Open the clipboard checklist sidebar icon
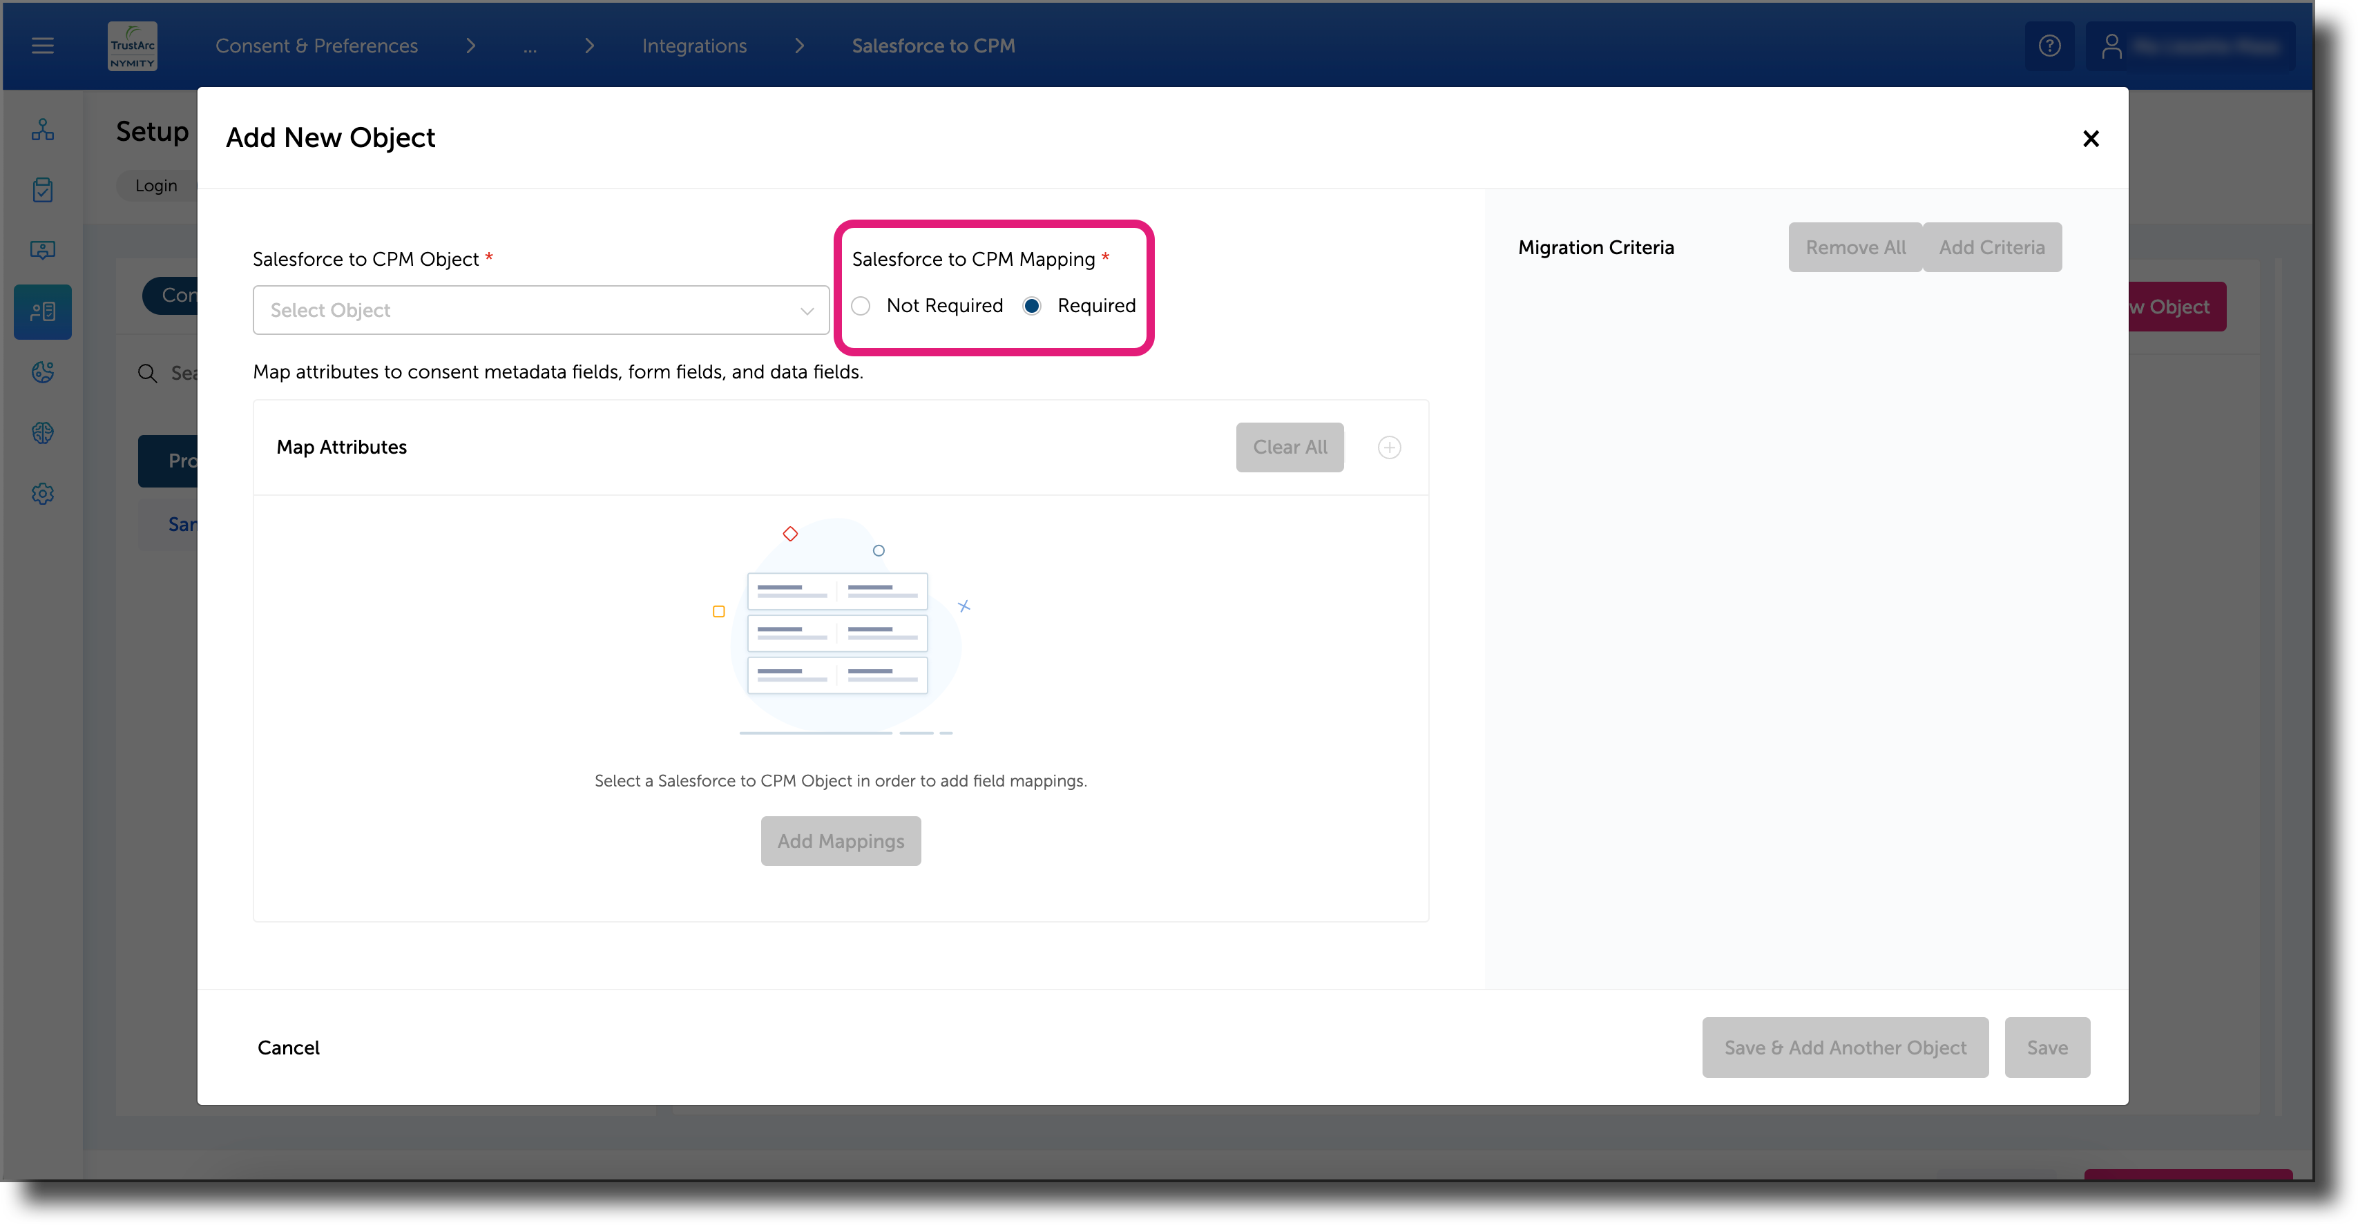 tap(43, 191)
